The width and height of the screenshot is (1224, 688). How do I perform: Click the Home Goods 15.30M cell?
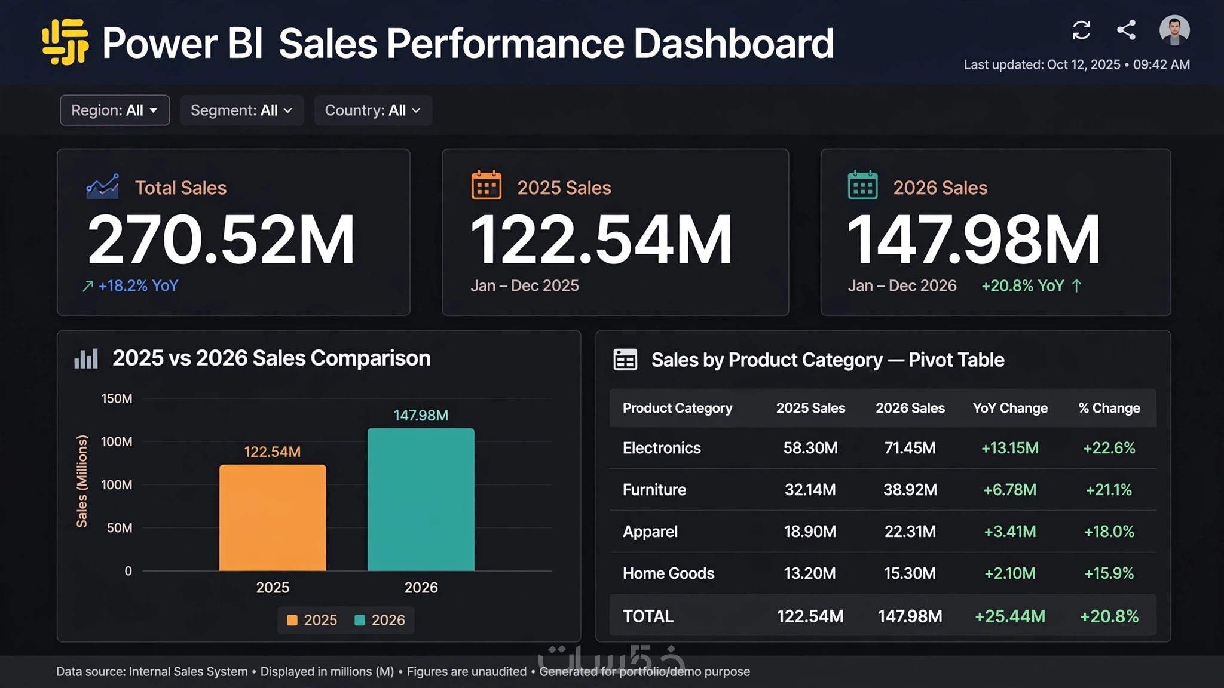pyautogui.click(x=910, y=573)
